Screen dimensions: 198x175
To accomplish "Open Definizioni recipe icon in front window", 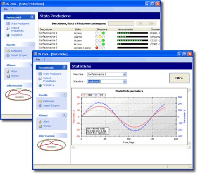I will pyautogui.click(x=40, y=101).
